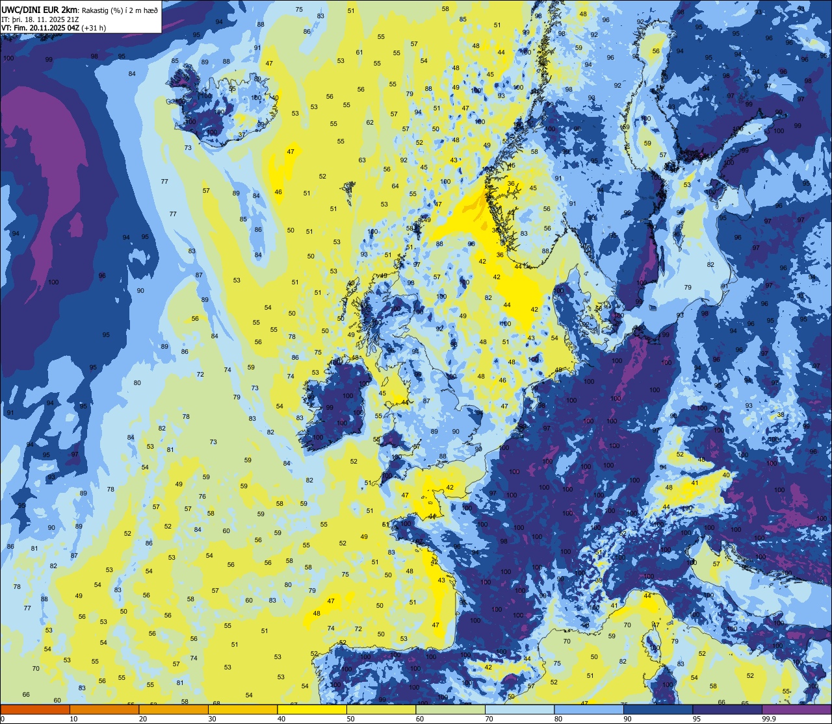Click the 20–30 amber legend swatch
The height and width of the screenshot is (724, 832).
[174, 709]
